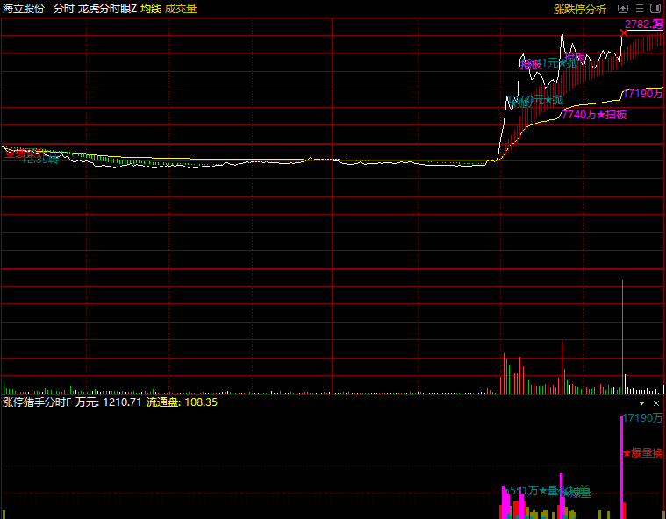
Task: Toggle the 均线 average line legend
Action: pyautogui.click(x=151, y=9)
